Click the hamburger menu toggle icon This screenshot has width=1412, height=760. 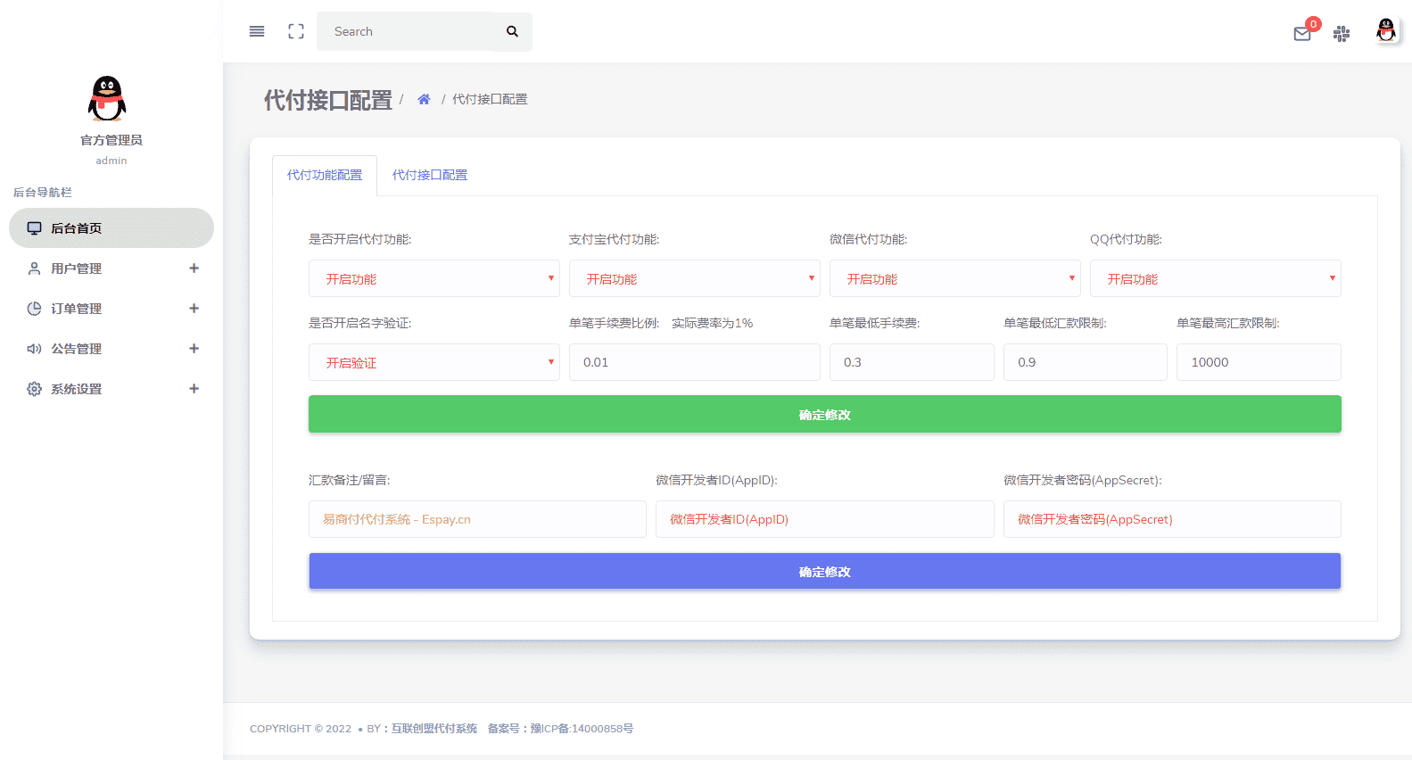tap(257, 31)
